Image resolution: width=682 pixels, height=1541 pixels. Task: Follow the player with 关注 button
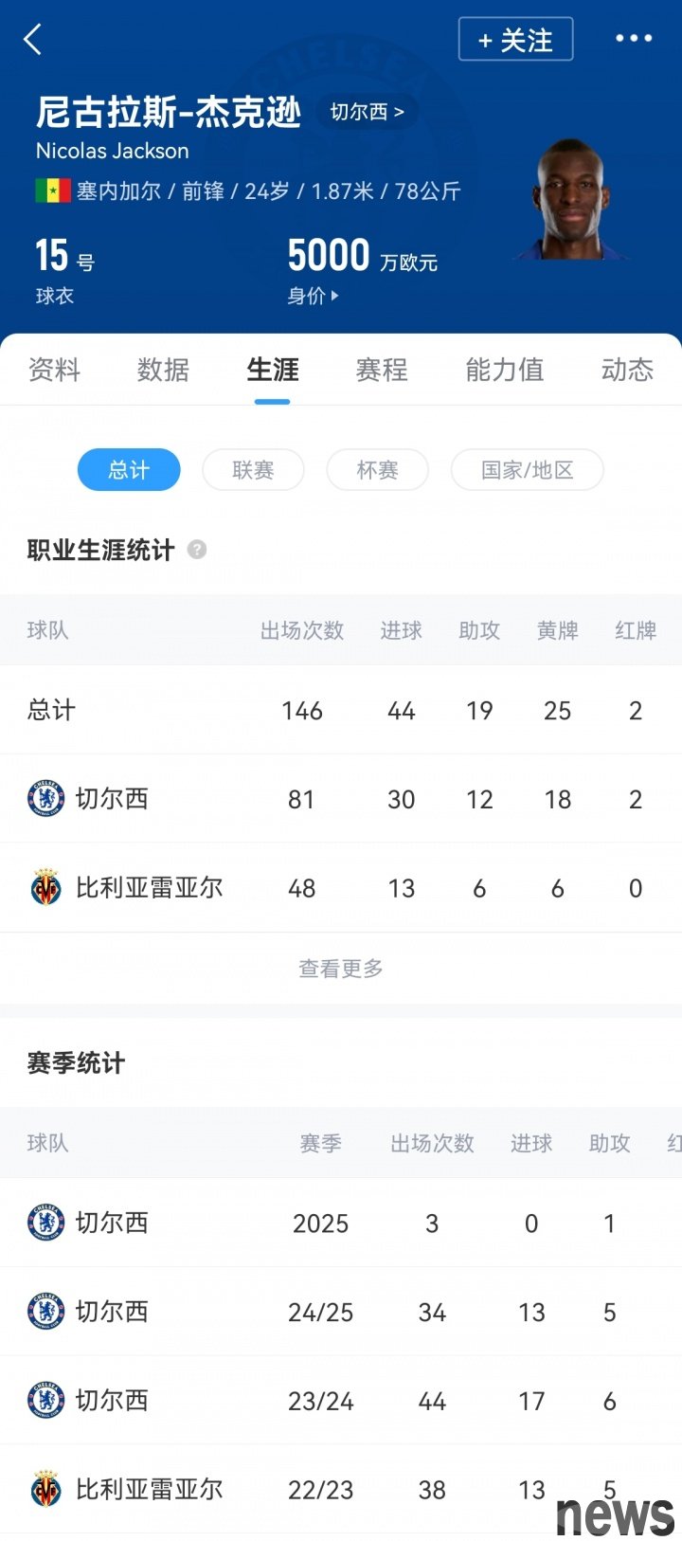click(515, 40)
